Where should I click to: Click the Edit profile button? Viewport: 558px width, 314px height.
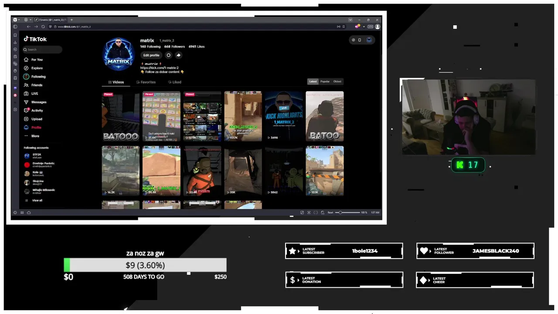[151, 55]
